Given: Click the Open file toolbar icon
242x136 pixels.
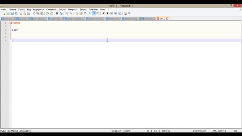Looking at the screenshot, I should pos(8,14).
